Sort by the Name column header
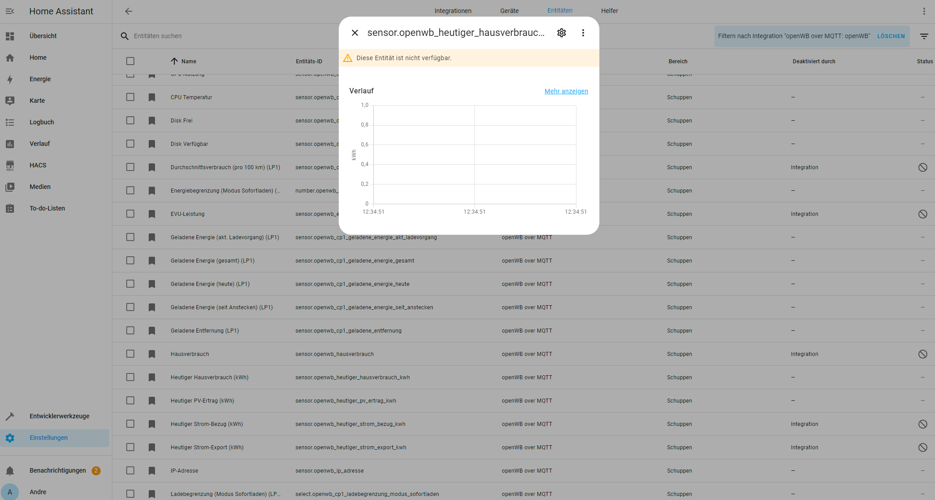Viewport: 935px width, 500px height. tap(188, 61)
